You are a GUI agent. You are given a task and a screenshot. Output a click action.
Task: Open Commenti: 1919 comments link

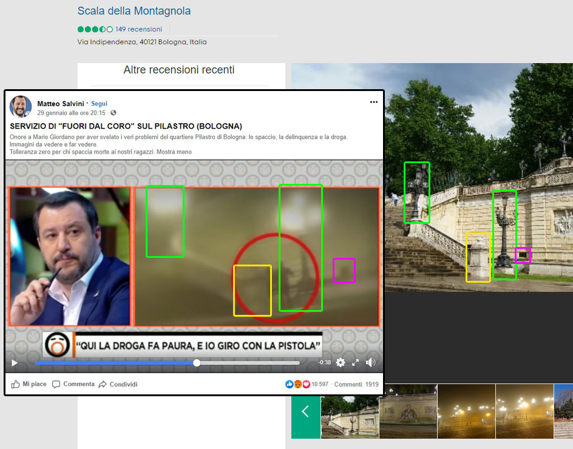coord(356,384)
